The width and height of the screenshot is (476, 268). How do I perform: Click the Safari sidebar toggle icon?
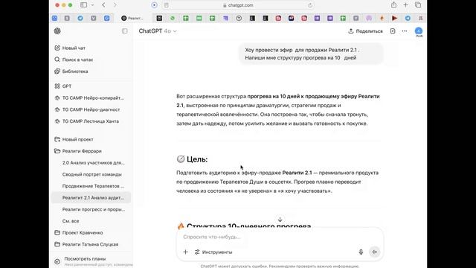tap(83, 5)
